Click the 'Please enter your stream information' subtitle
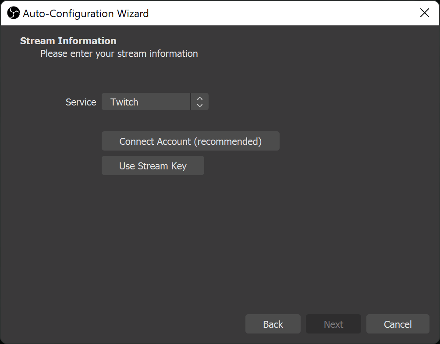Viewport: 440px width, 344px height. pyautogui.click(x=119, y=54)
